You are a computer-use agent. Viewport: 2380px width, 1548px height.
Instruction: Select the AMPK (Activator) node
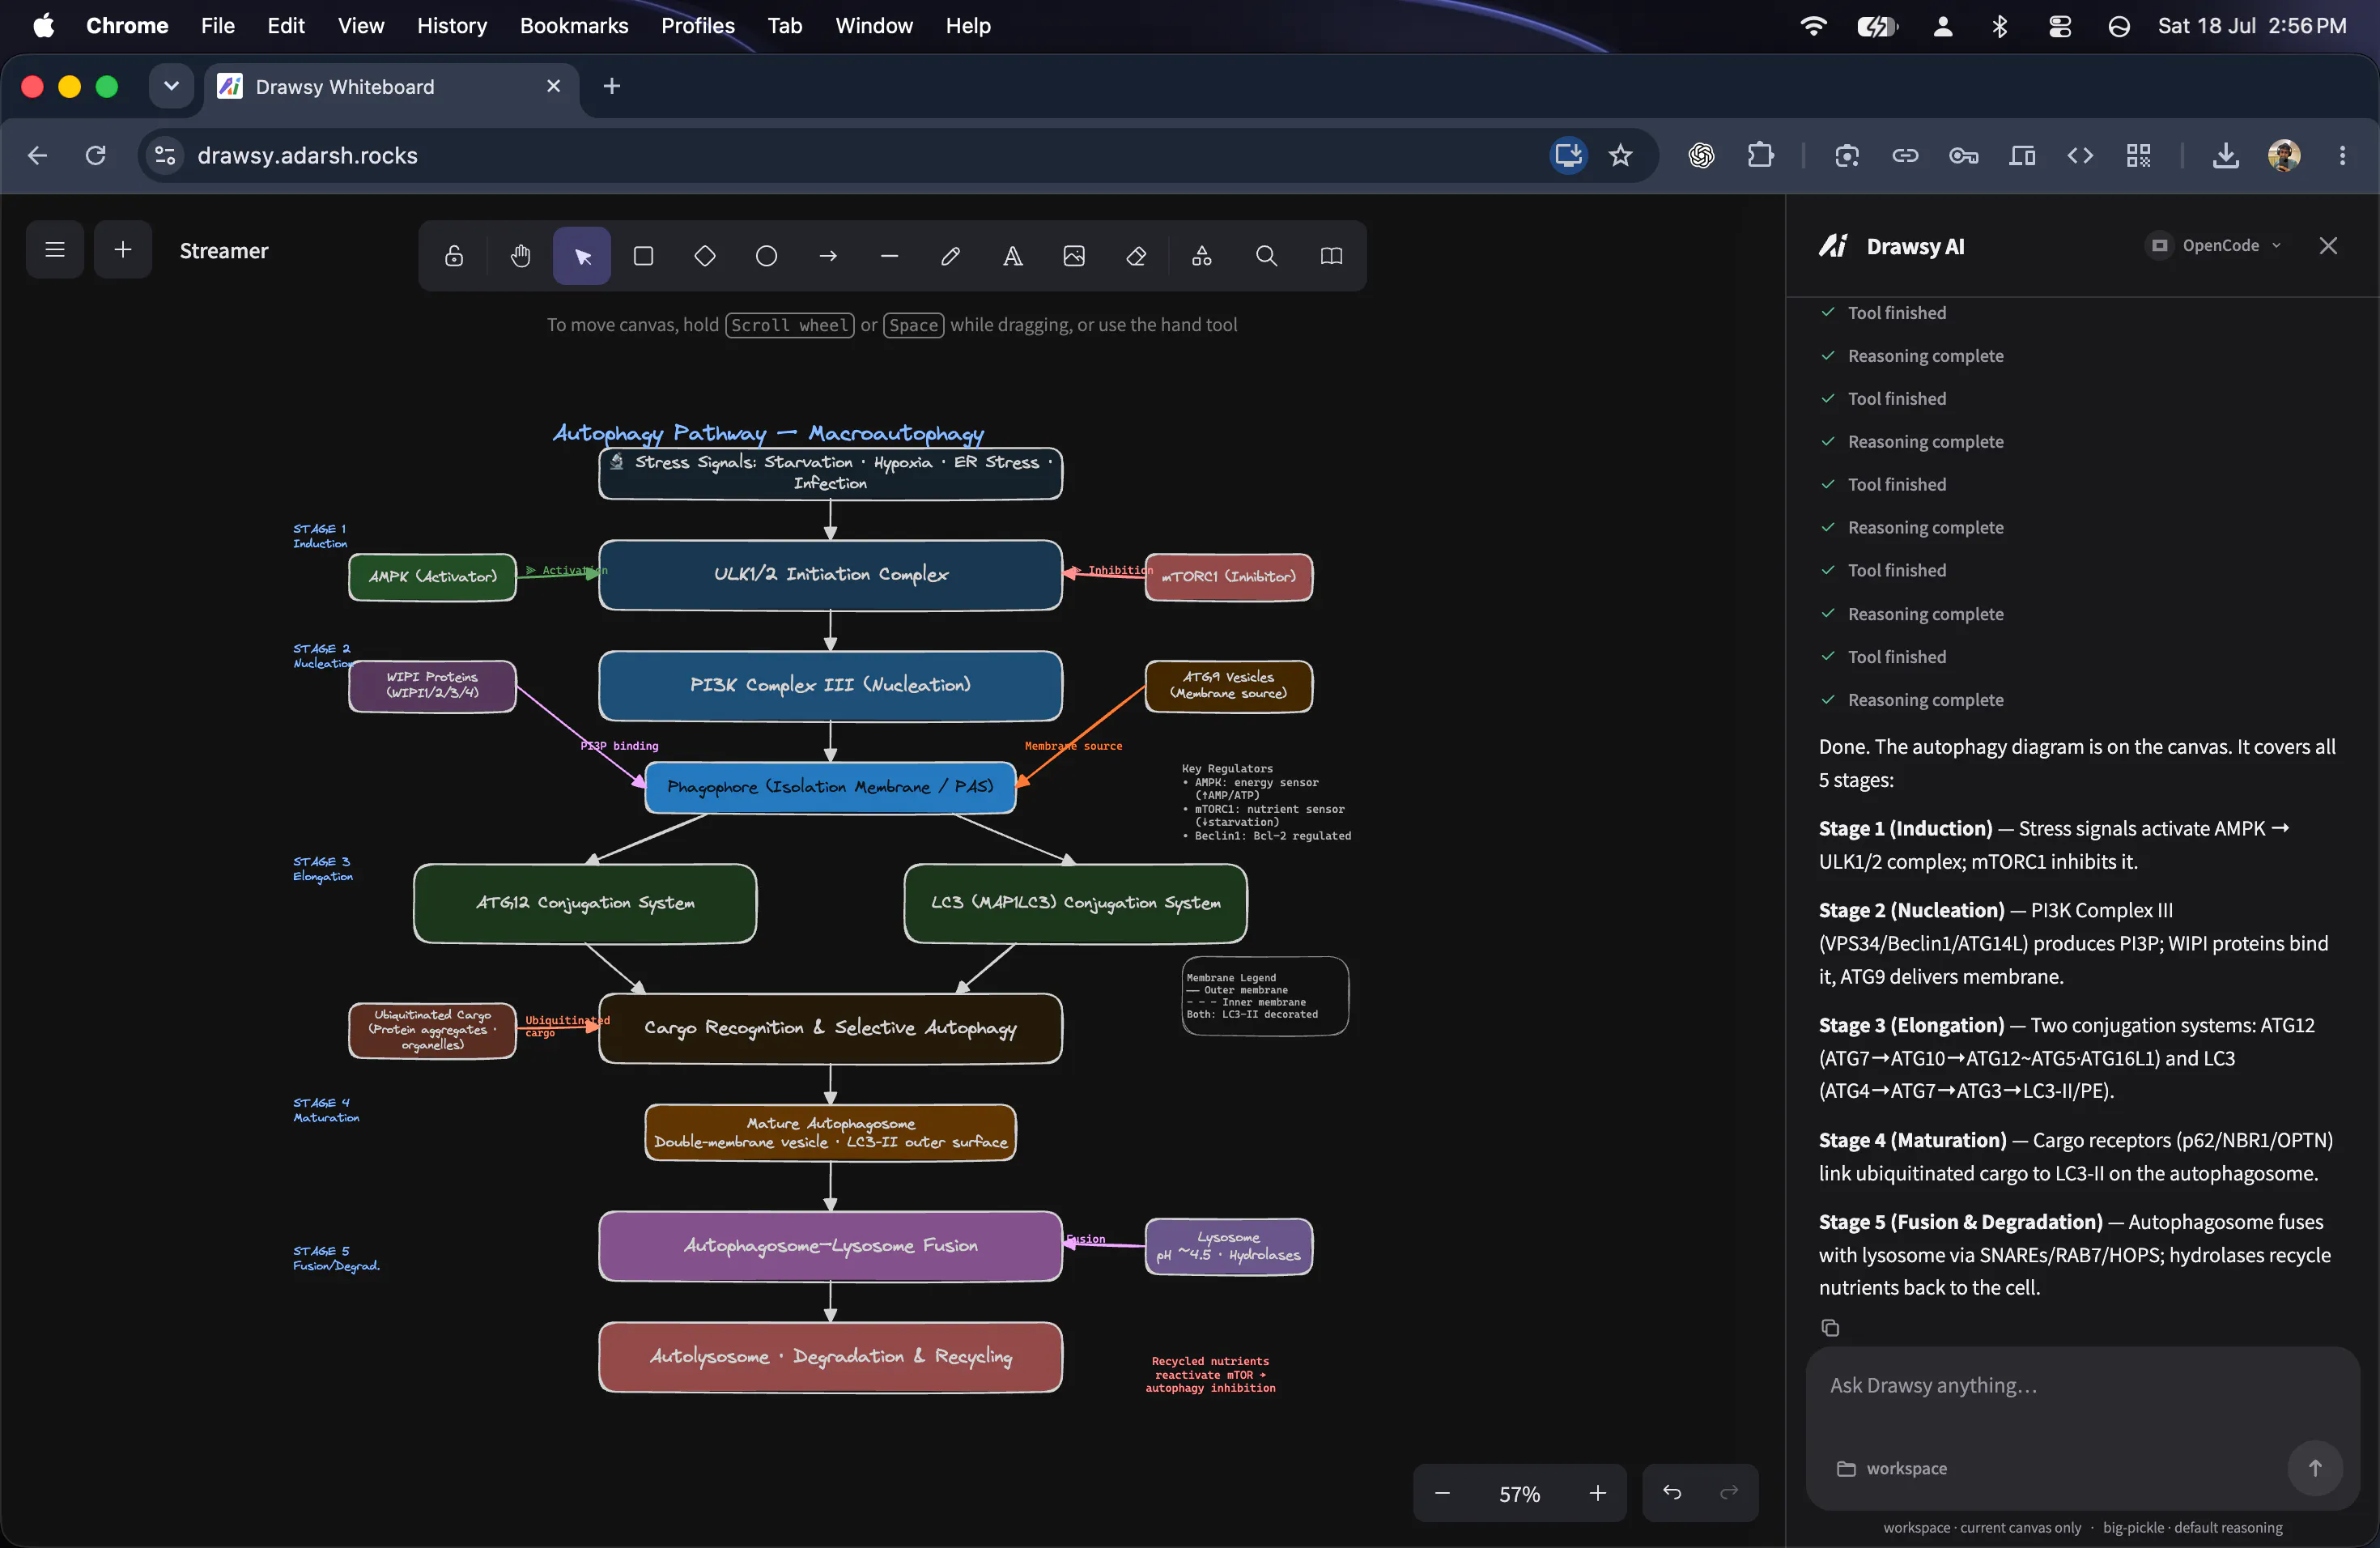(432, 577)
